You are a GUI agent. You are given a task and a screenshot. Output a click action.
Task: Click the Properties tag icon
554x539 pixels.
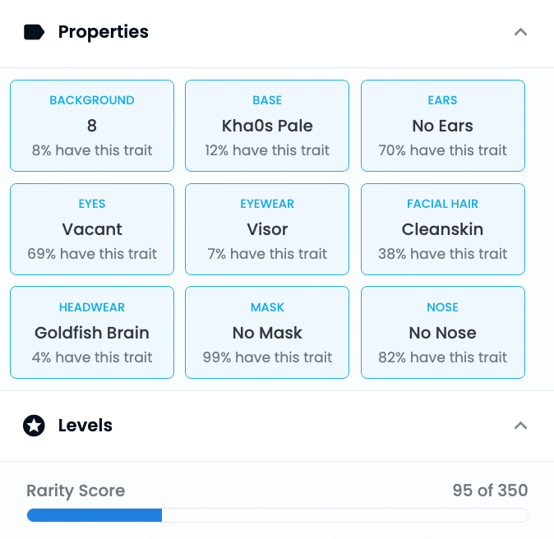(x=34, y=32)
